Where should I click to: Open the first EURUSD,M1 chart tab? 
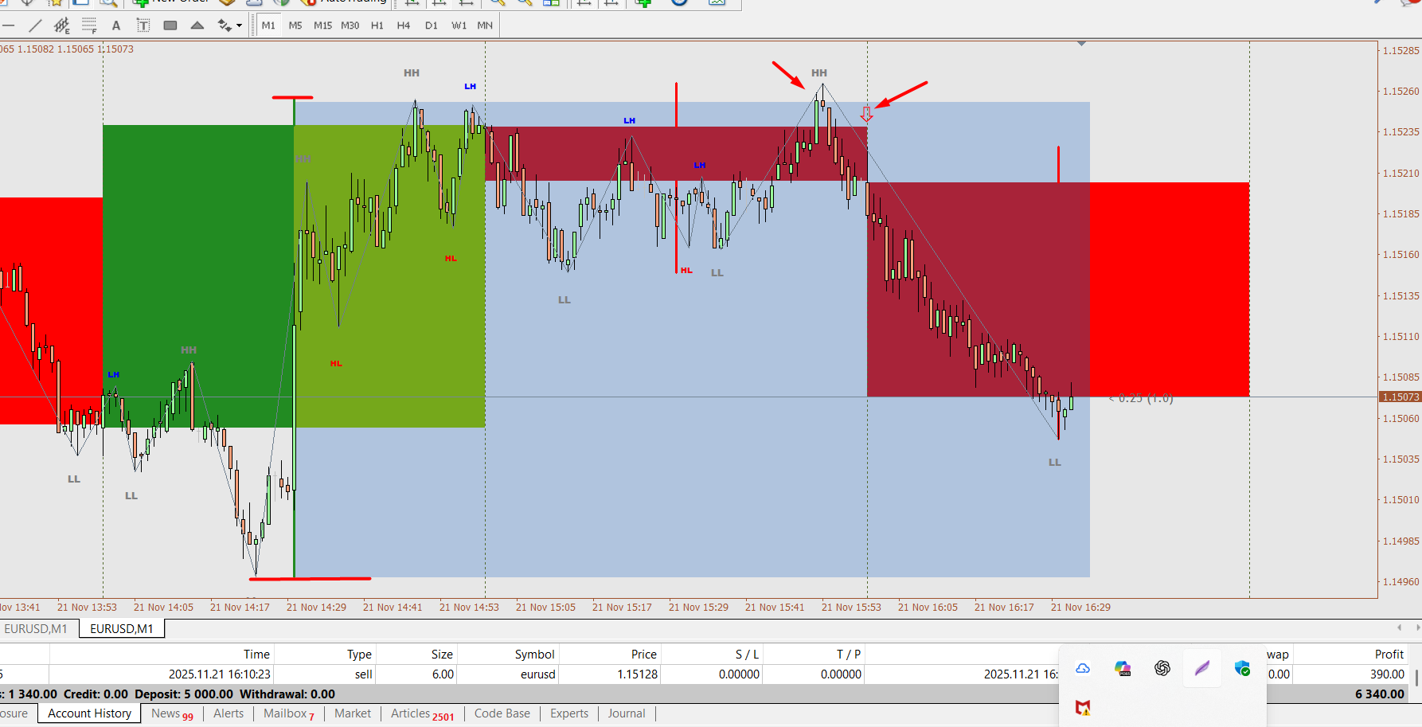click(x=36, y=629)
